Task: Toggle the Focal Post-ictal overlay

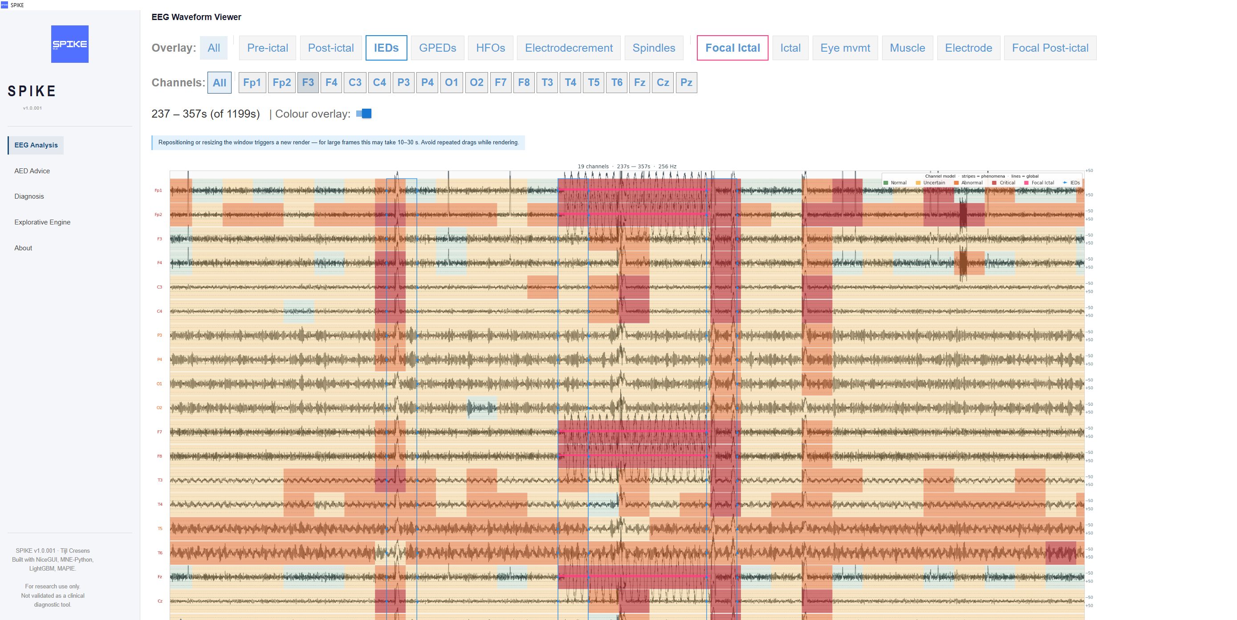Action: click(x=1050, y=48)
